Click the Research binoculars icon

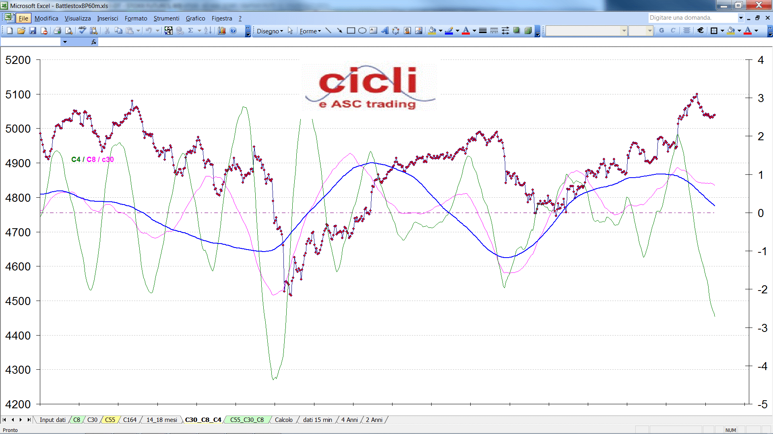[x=94, y=31]
